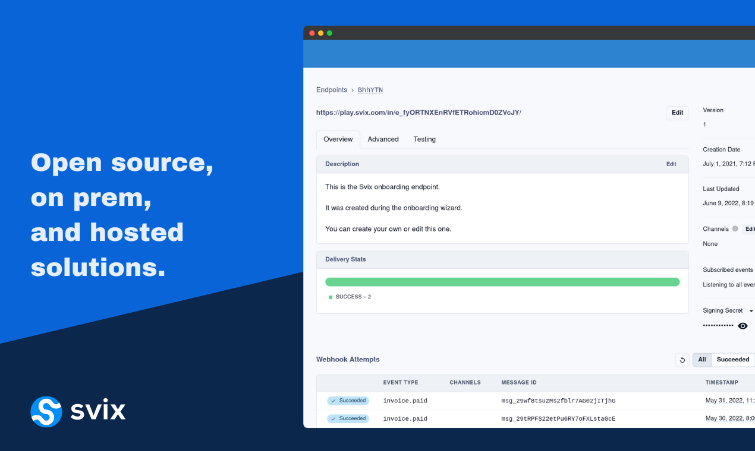755x451 pixels.
Task: Click the TIMESTAMP column header
Action: tap(722, 383)
